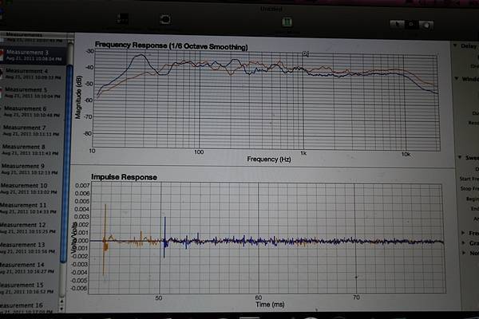Viewport: 479px width, 319px height.
Task: Expand the Fre... section in inspector
Action: pyautogui.click(x=463, y=233)
